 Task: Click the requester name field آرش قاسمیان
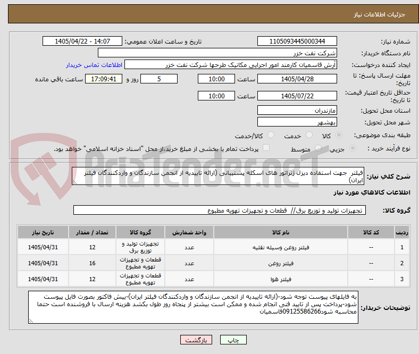point(231,65)
